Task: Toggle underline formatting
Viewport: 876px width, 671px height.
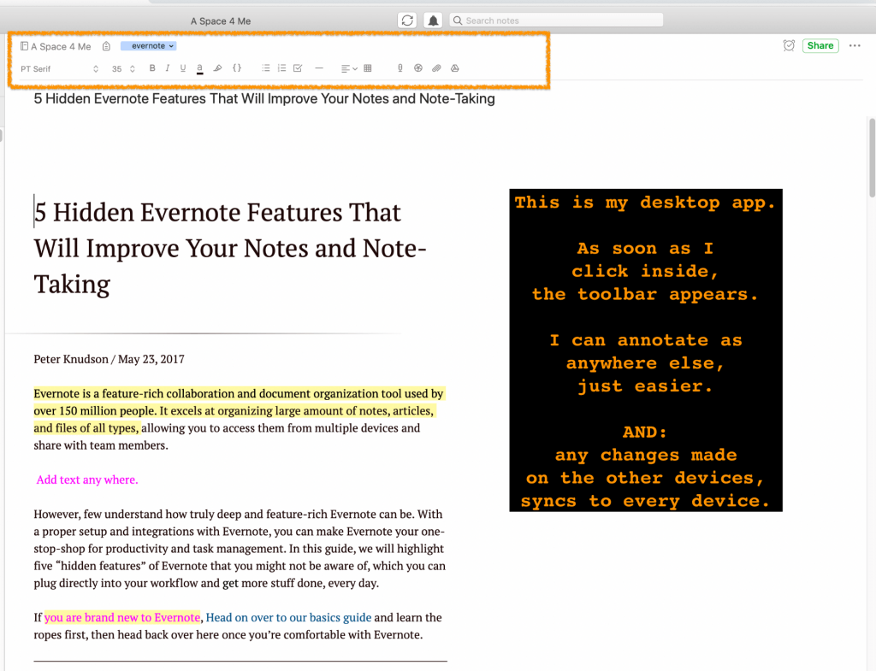Action: pos(183,68)
